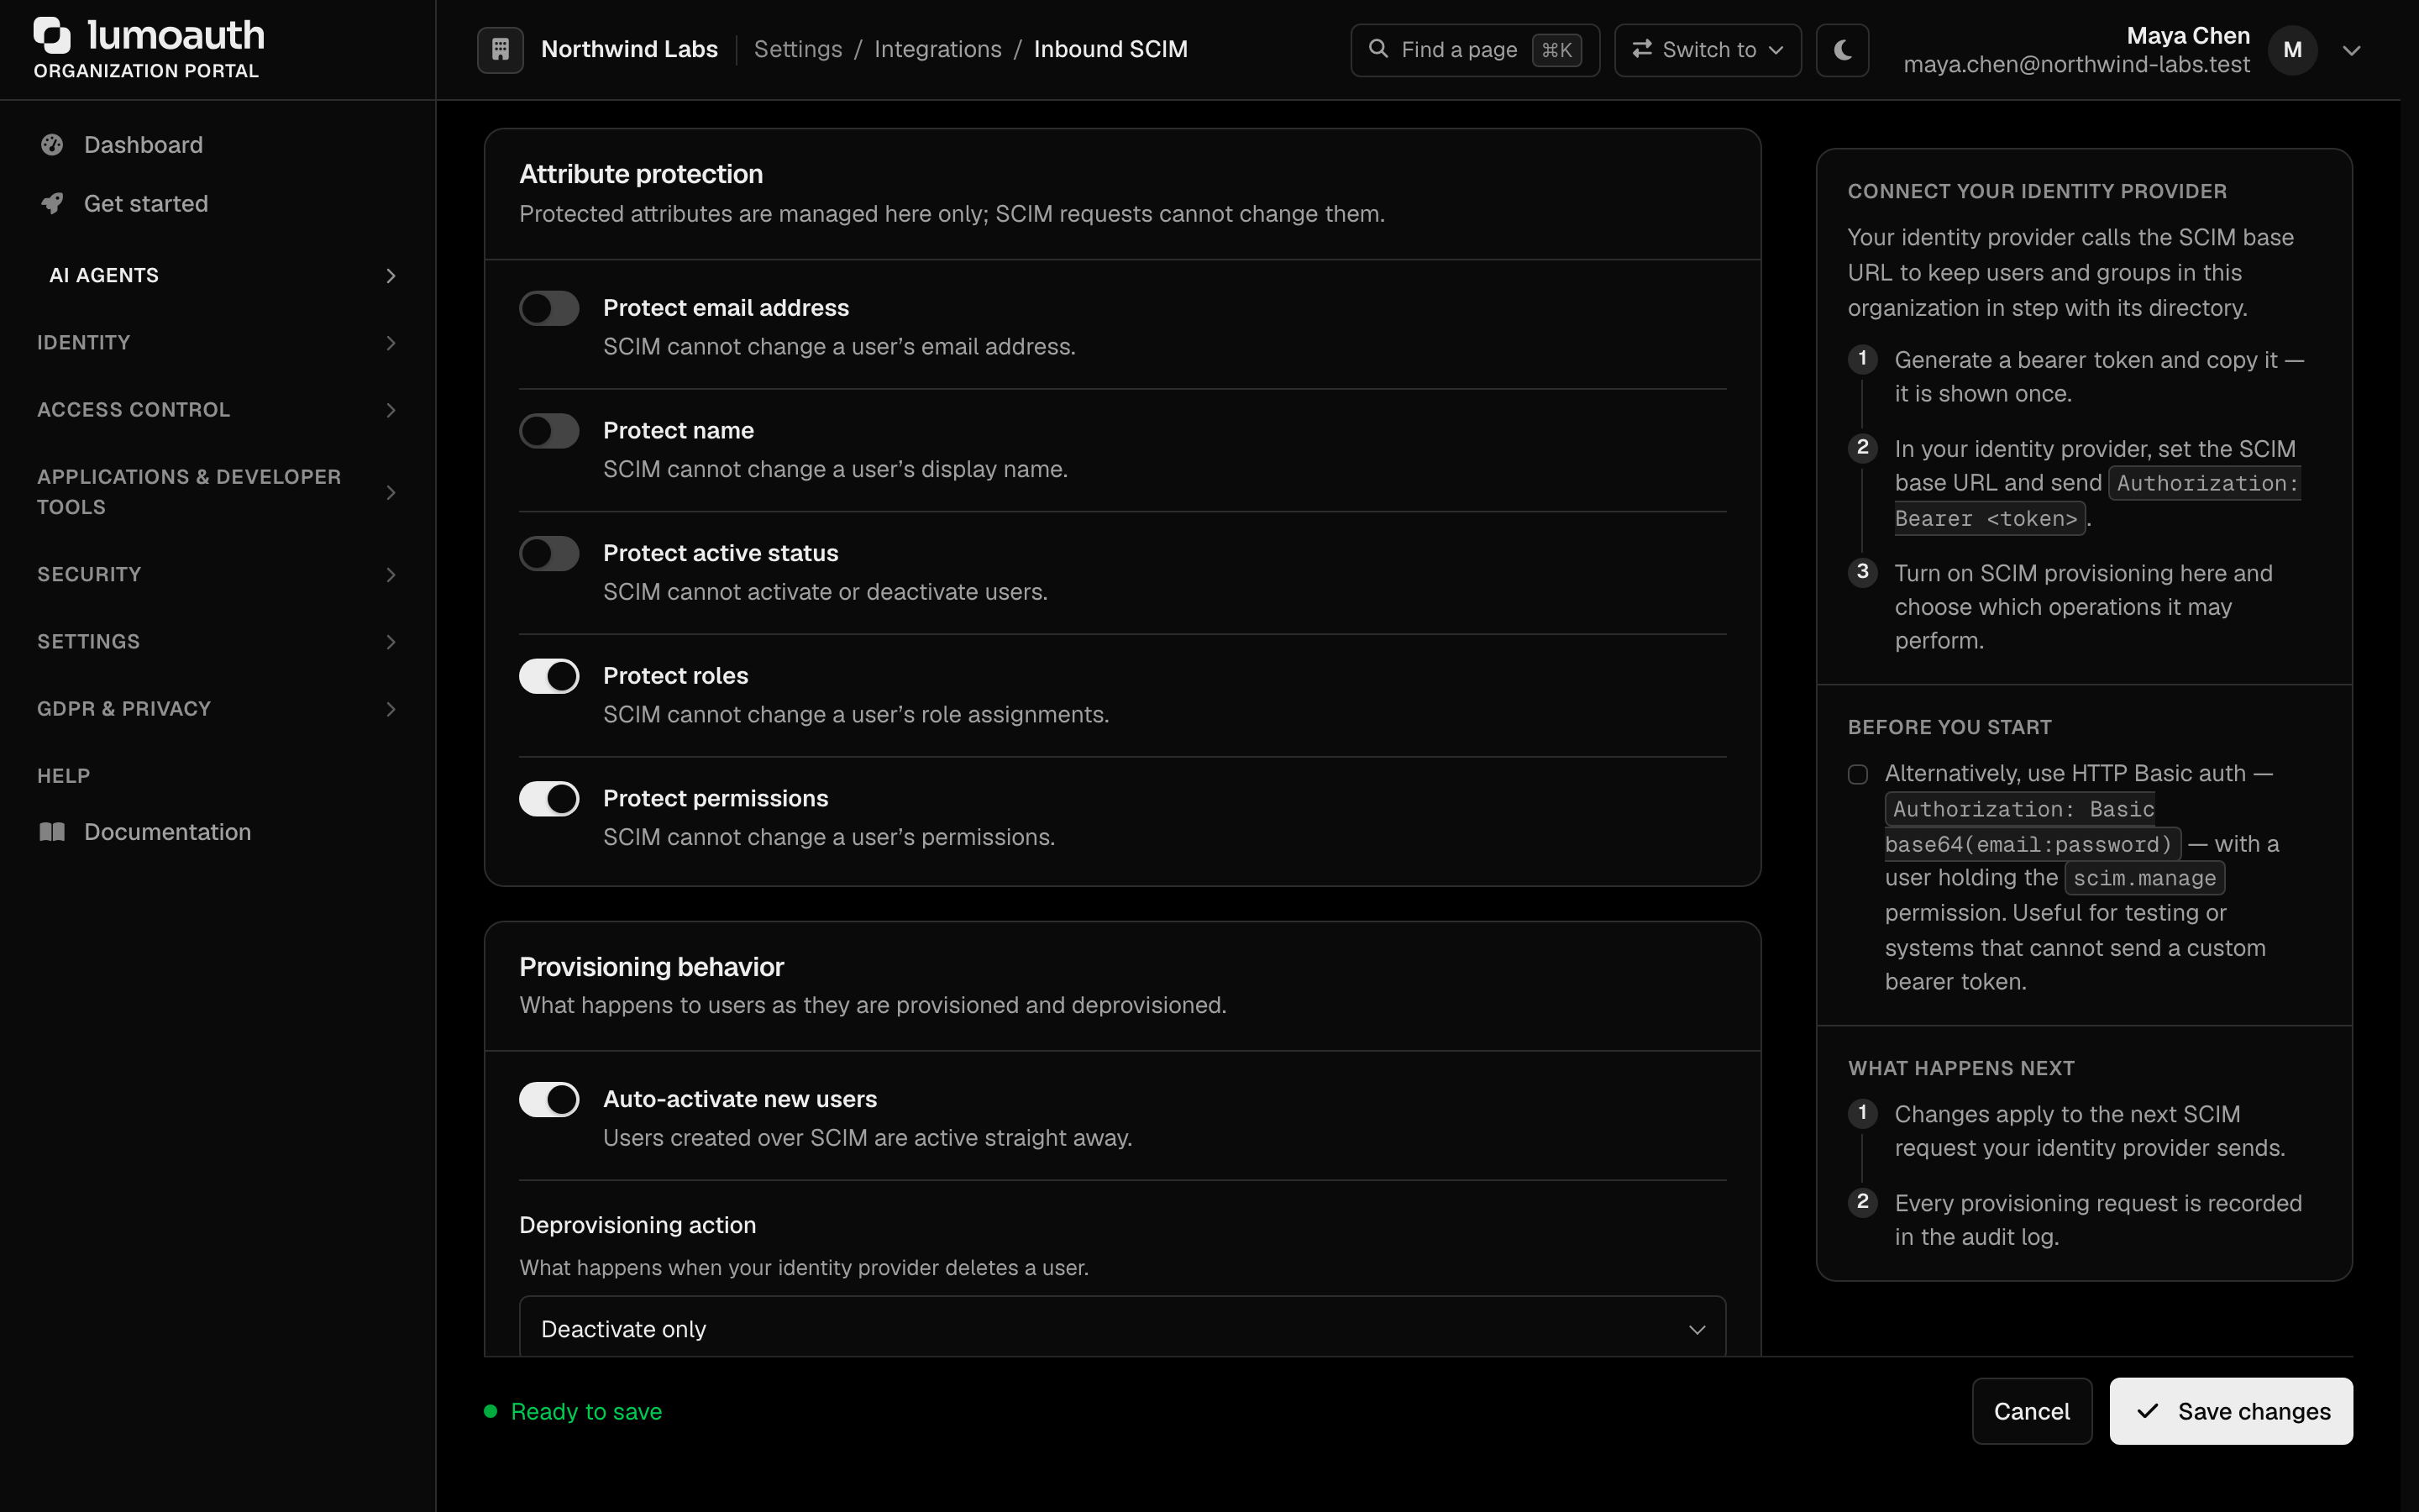Click the Attribute protection heading

pos(641,174)
